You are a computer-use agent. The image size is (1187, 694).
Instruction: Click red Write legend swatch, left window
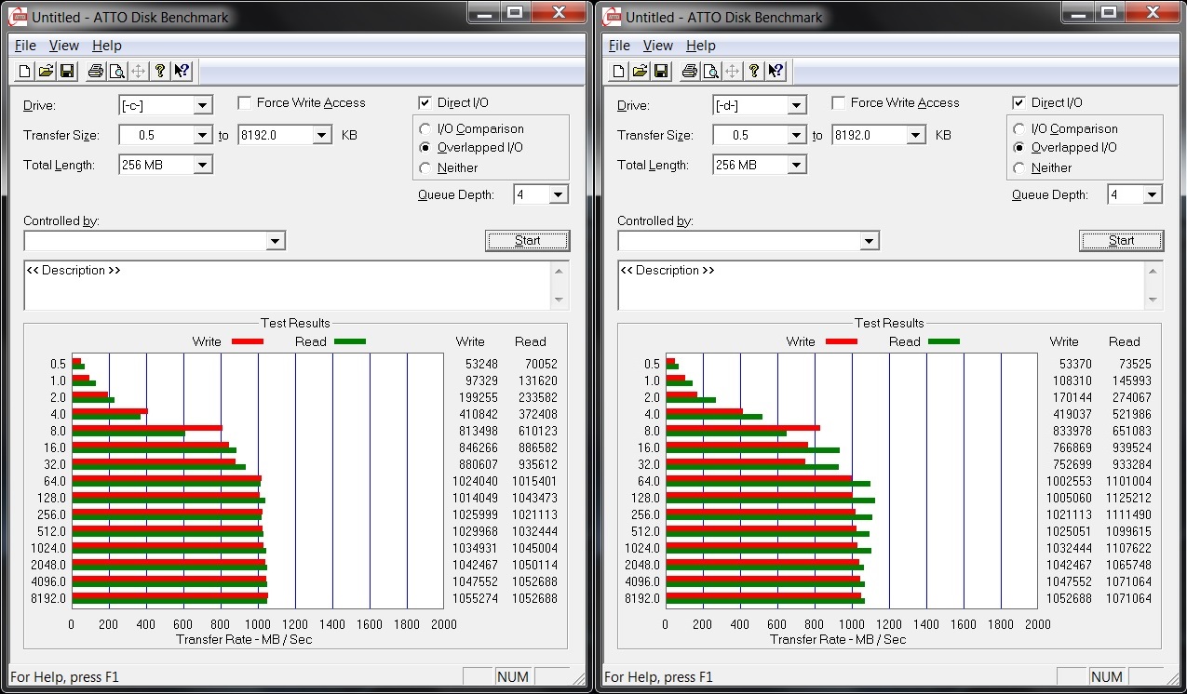pos(248,341)
